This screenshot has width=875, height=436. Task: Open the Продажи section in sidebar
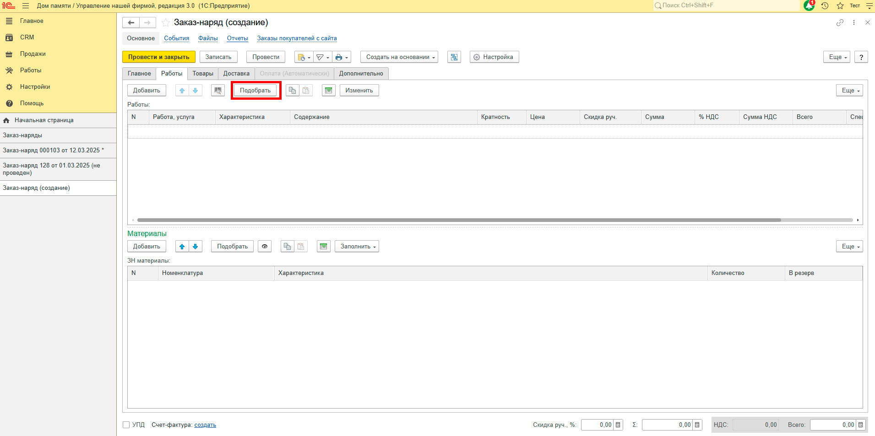(33, 54)
